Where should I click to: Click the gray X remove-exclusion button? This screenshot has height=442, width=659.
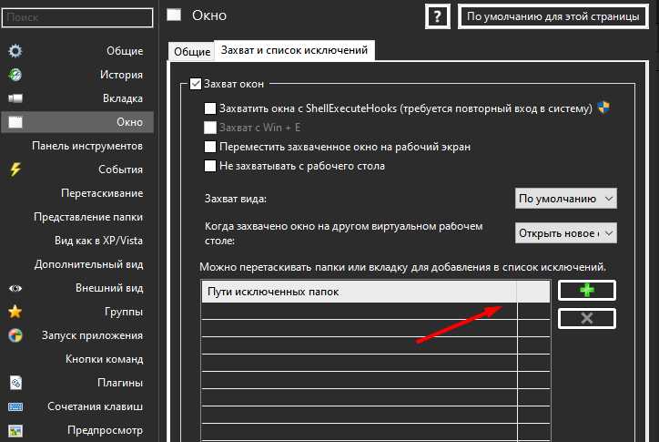[x=586, y=318]
